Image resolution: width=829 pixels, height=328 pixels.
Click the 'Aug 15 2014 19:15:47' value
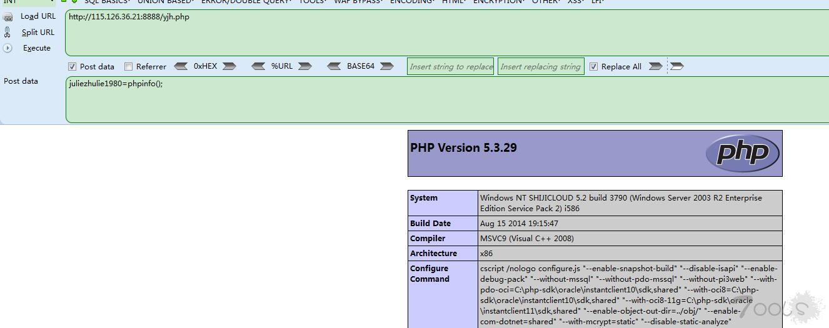coord(519,224)
